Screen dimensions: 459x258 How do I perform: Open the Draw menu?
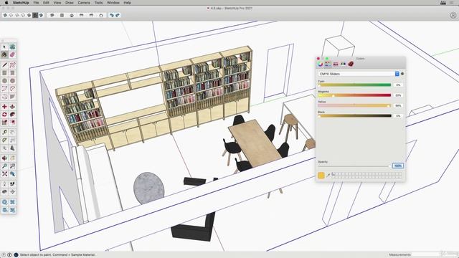(x=70, y=3)
